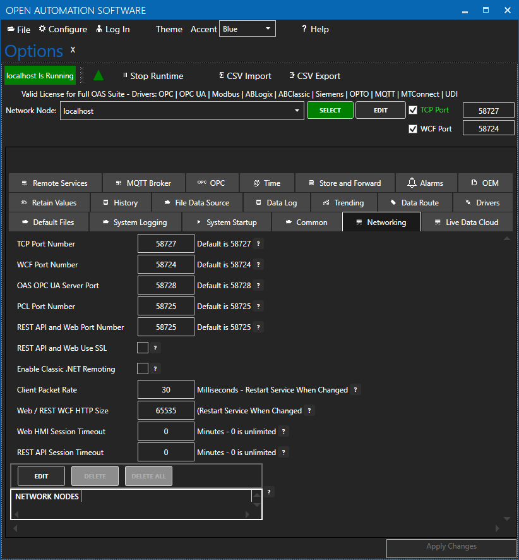519x560 pixels.
Task: Toggle the WCF Port checkbox
Action: point(413,129)
